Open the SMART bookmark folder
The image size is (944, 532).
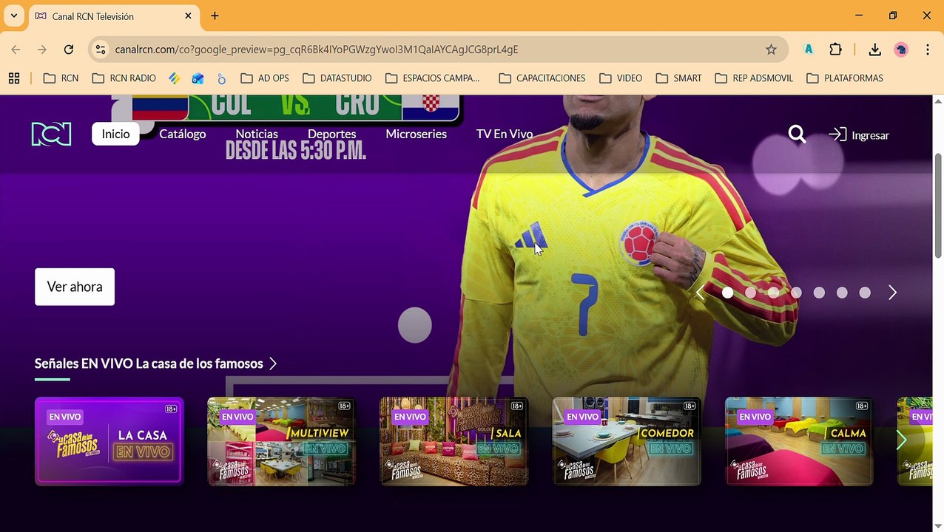(678, 78)
